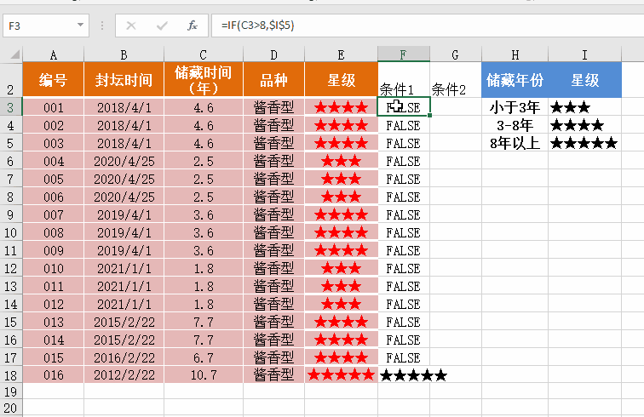Click the 储藏时间（年） header cell

pos(204,80)
